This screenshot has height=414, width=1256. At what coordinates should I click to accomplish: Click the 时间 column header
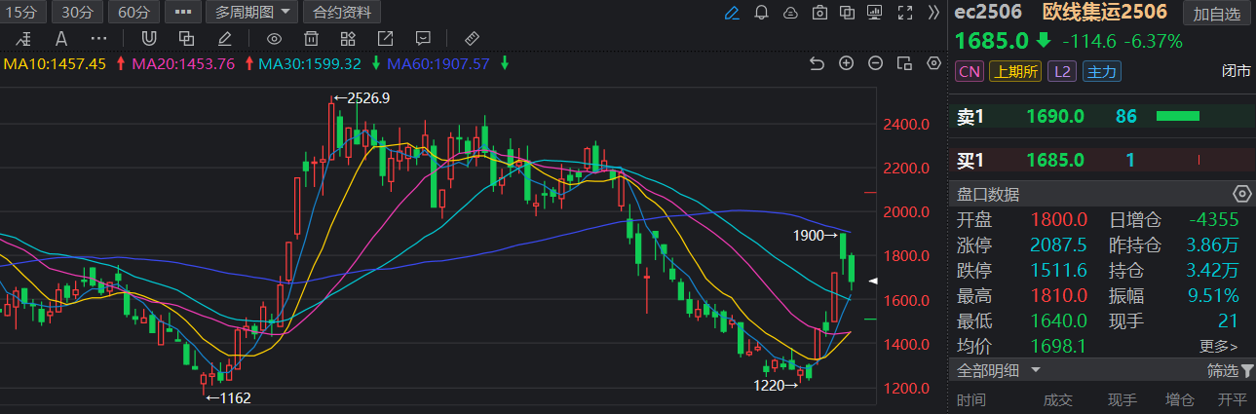point(971,399)
